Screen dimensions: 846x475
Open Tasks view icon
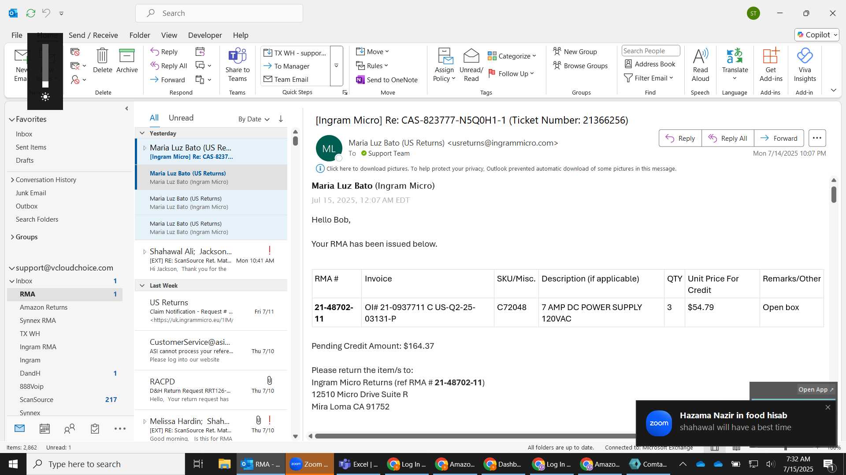coord(95,428)
